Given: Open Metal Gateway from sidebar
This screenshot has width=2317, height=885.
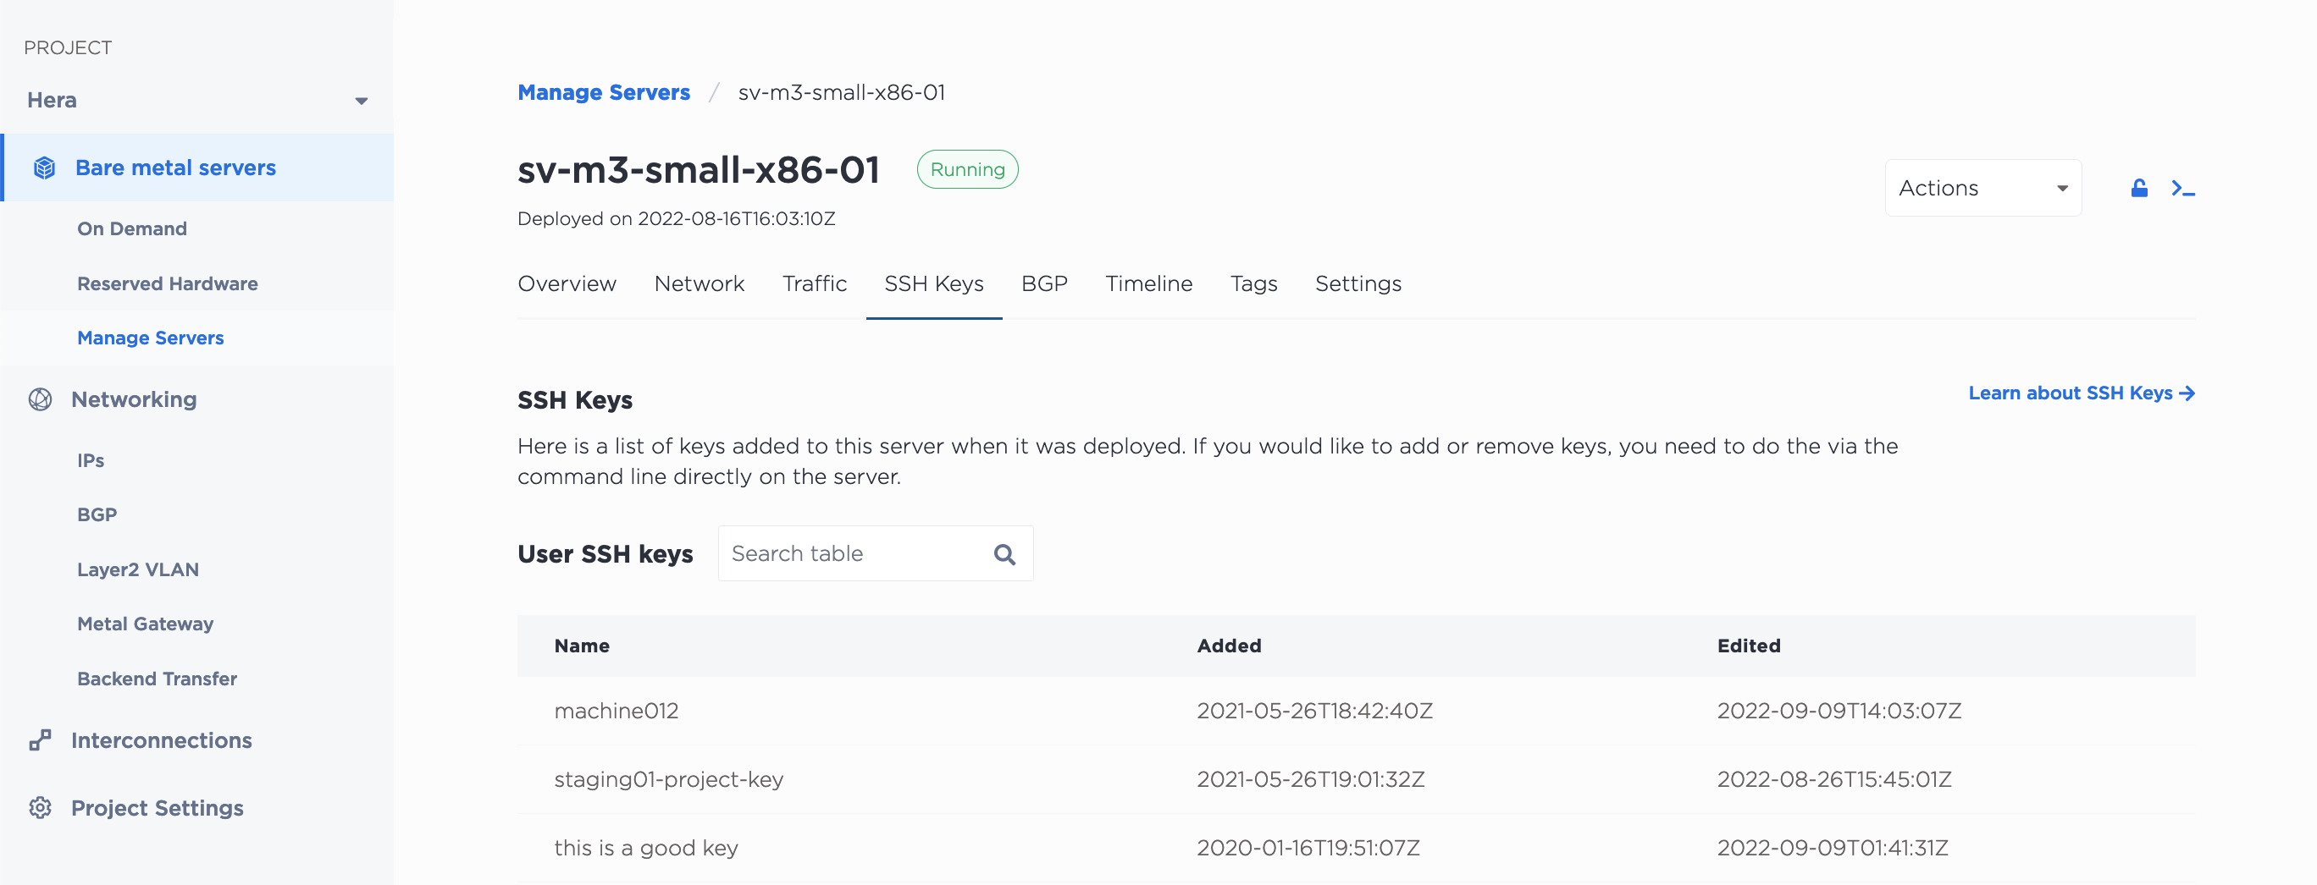Looking at the screenshot, I should point(145,624).
